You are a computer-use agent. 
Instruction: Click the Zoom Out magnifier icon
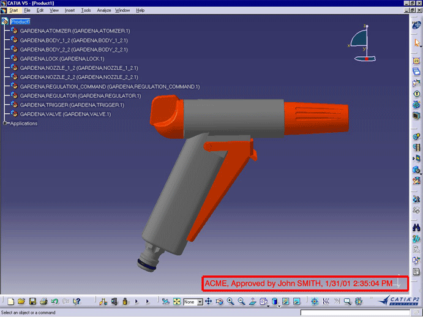click(241, 302)
